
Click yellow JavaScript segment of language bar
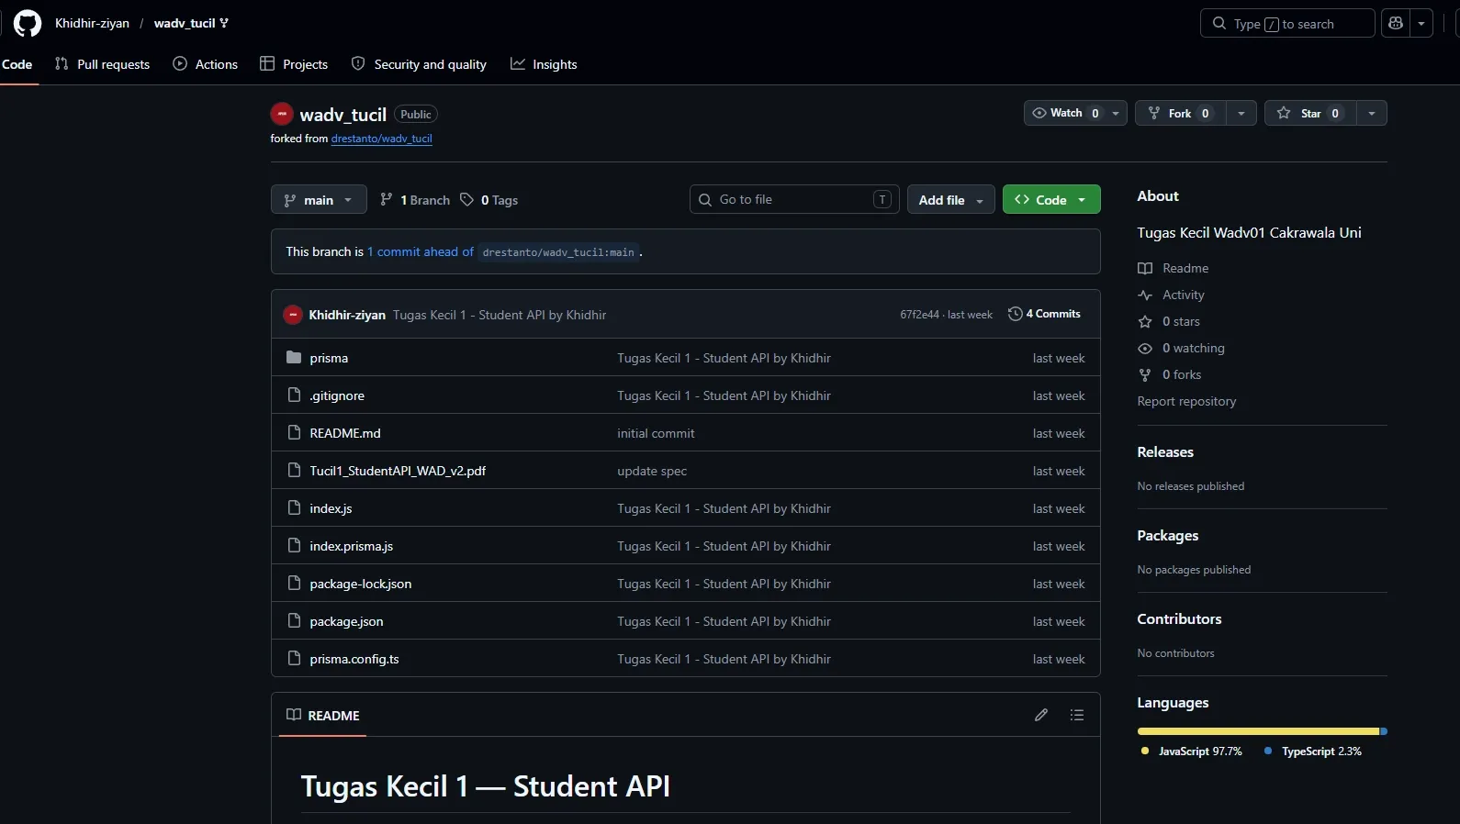pyautogui.click(x=1258, y=731)
